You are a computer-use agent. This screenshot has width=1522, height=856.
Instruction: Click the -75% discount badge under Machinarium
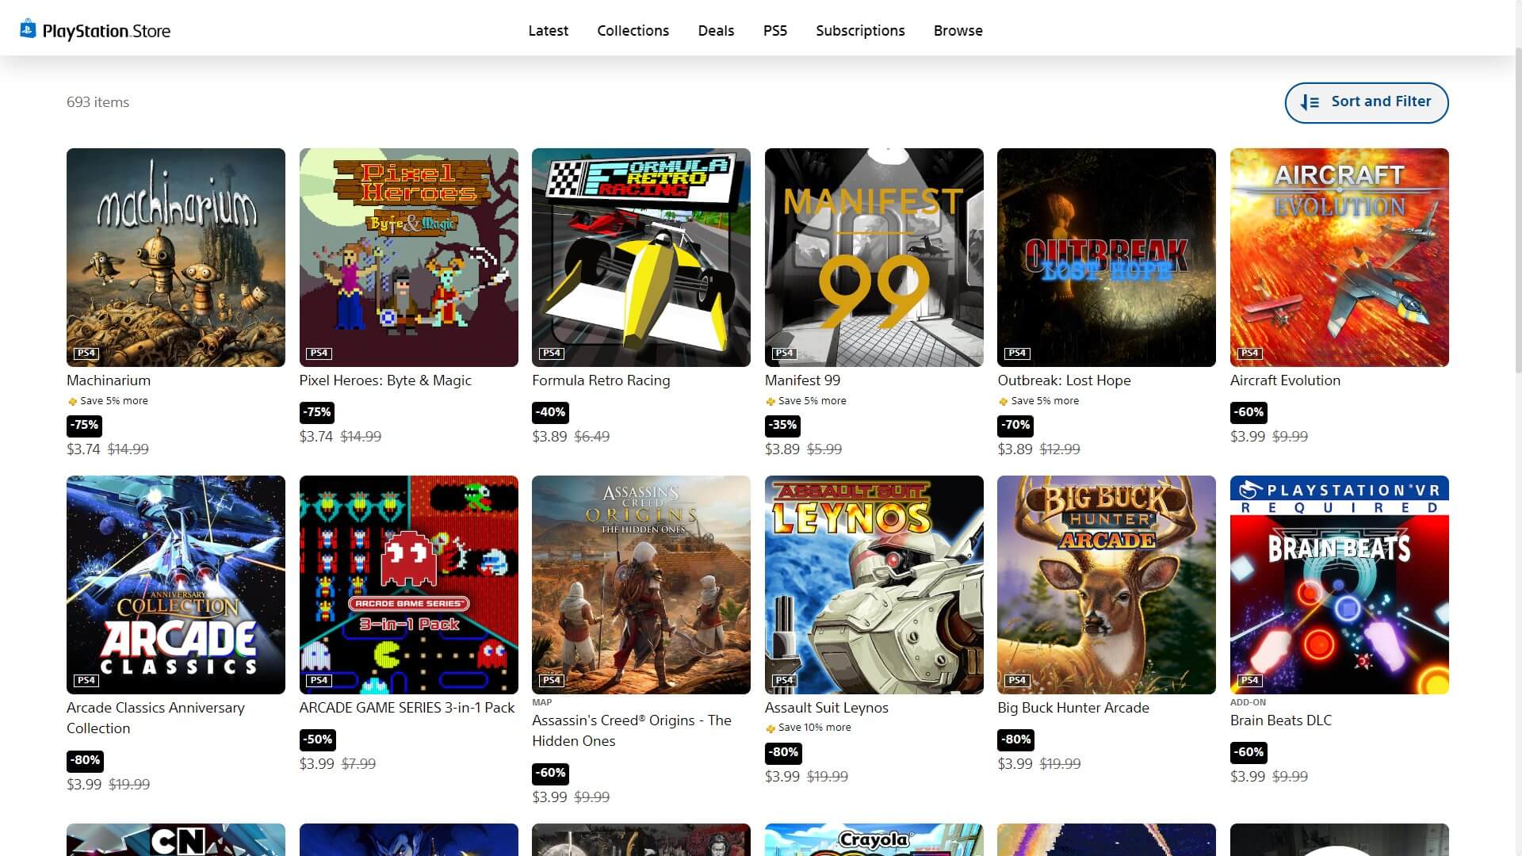click(84, 425)
